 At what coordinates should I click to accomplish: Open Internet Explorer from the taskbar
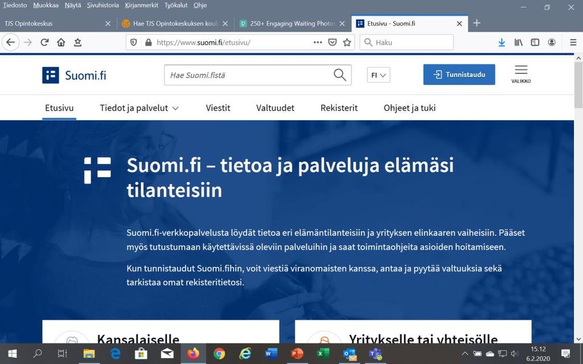[x=245, y=354]
